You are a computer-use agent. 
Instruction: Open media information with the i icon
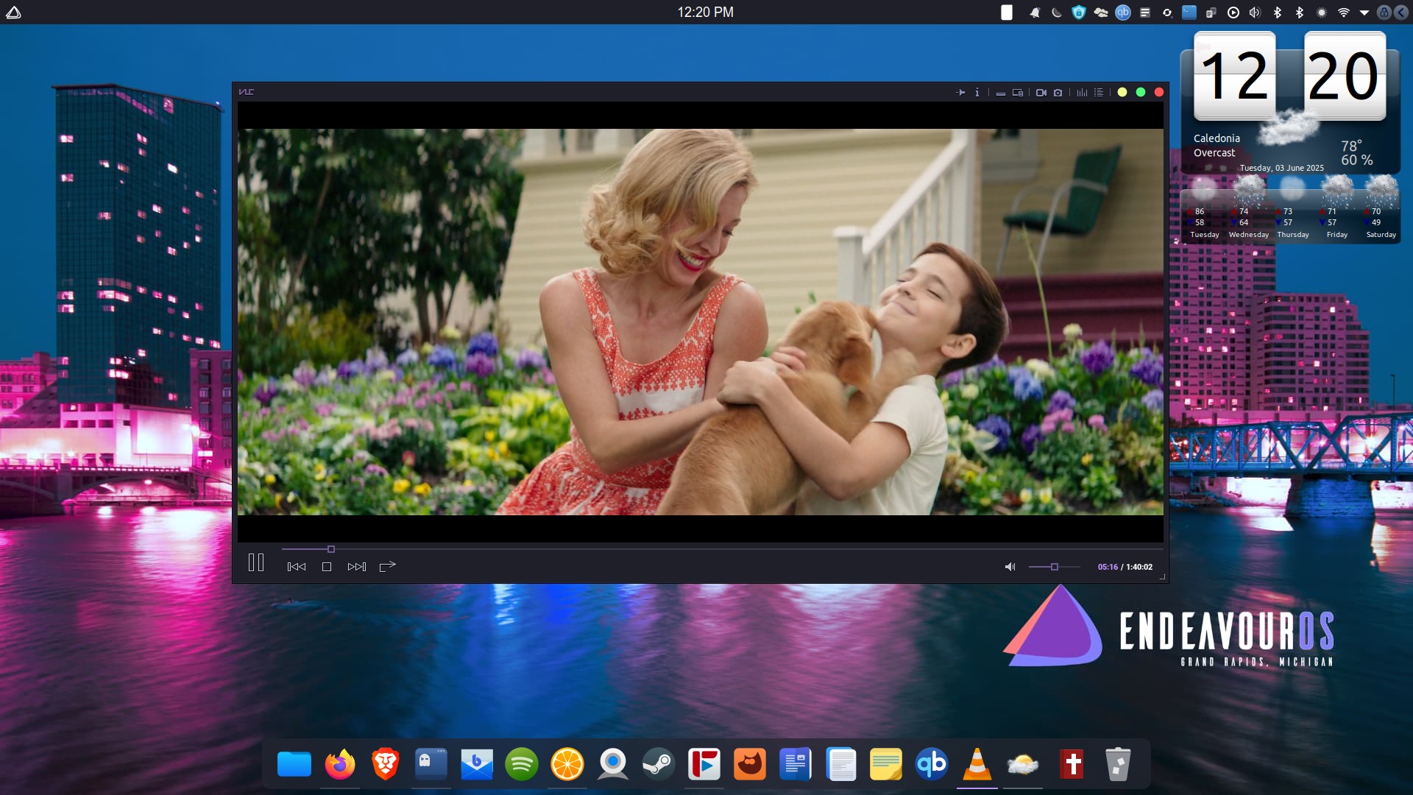977,93
